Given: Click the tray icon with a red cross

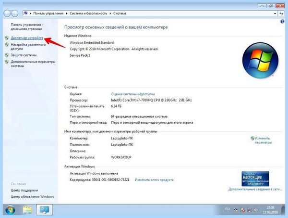Looking at the screenshot, I should click(x=242, y=210).
